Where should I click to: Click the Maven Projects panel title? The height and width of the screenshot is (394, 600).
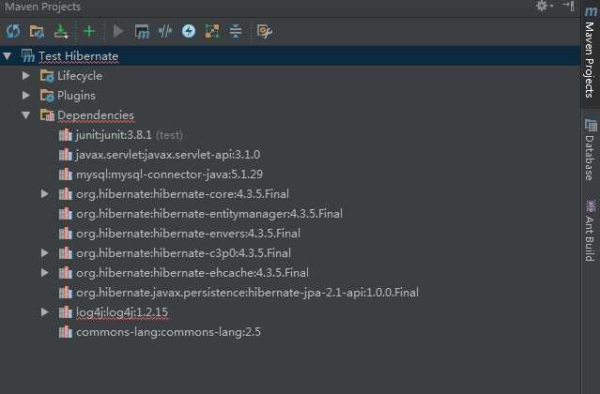[x=43, y=7]
